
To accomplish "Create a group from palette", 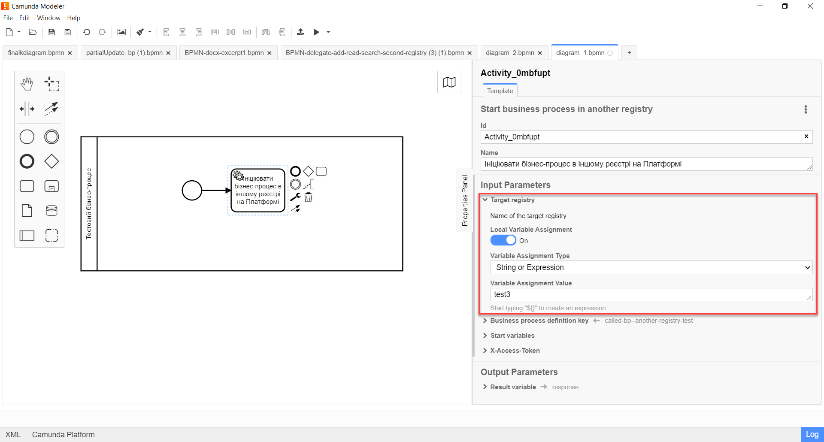I will 51,236.
